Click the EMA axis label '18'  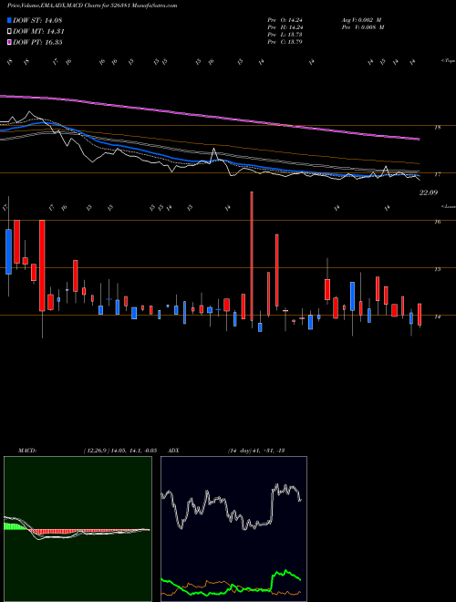pos(437,128)
